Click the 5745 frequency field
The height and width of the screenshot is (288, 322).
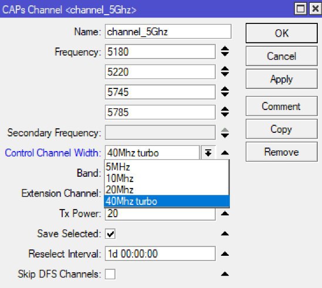[160, 92]
